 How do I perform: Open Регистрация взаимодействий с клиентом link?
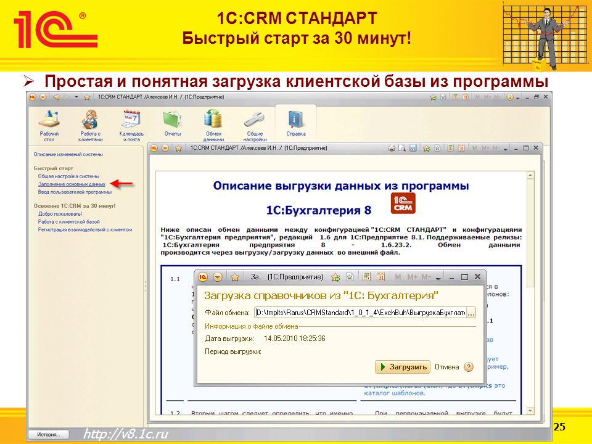click(85, 229)
